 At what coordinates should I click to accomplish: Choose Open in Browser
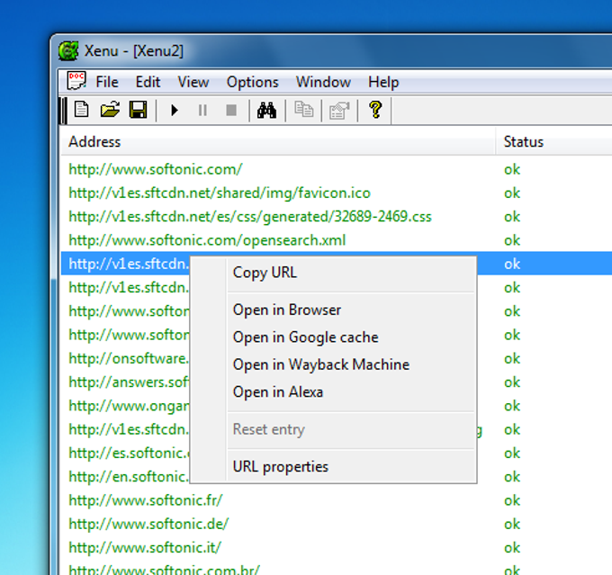[x=332, y=310]
